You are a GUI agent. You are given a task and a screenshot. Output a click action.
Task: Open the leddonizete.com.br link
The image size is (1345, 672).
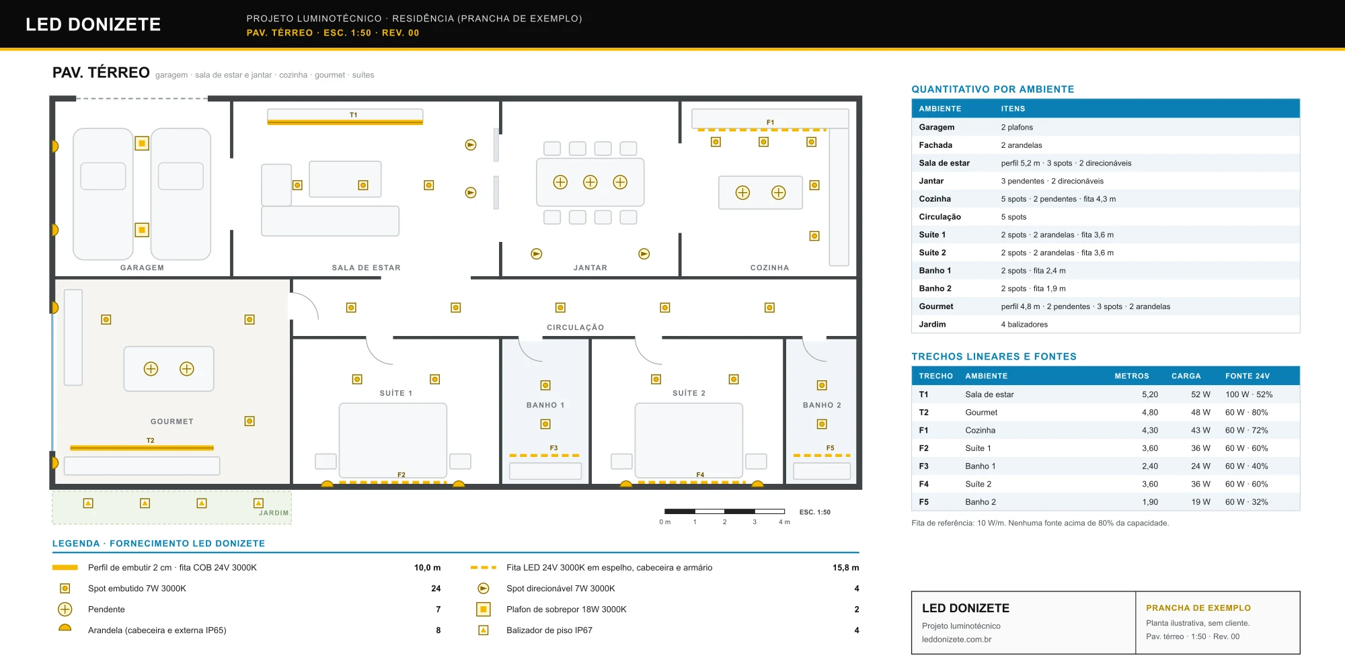[x=956, y=640]
